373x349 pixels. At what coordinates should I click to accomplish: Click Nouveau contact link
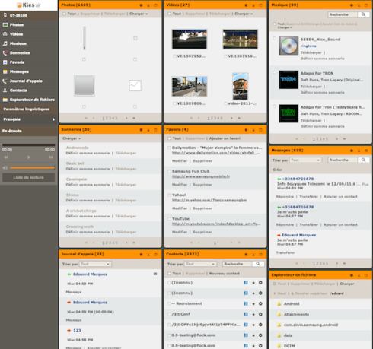click(225, 274)
